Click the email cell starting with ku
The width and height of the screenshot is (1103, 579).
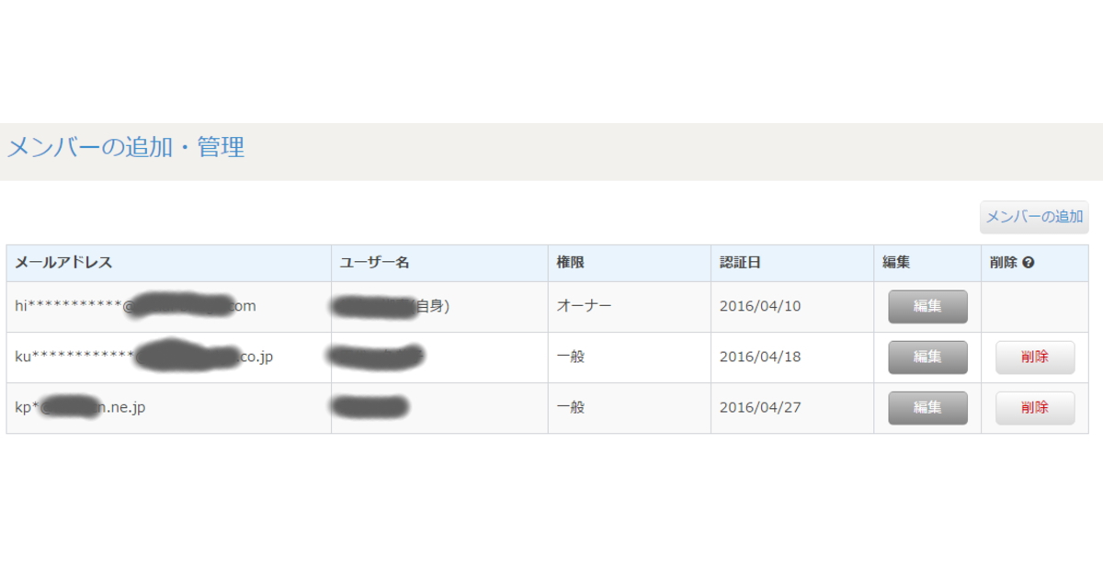click(169, 358)
